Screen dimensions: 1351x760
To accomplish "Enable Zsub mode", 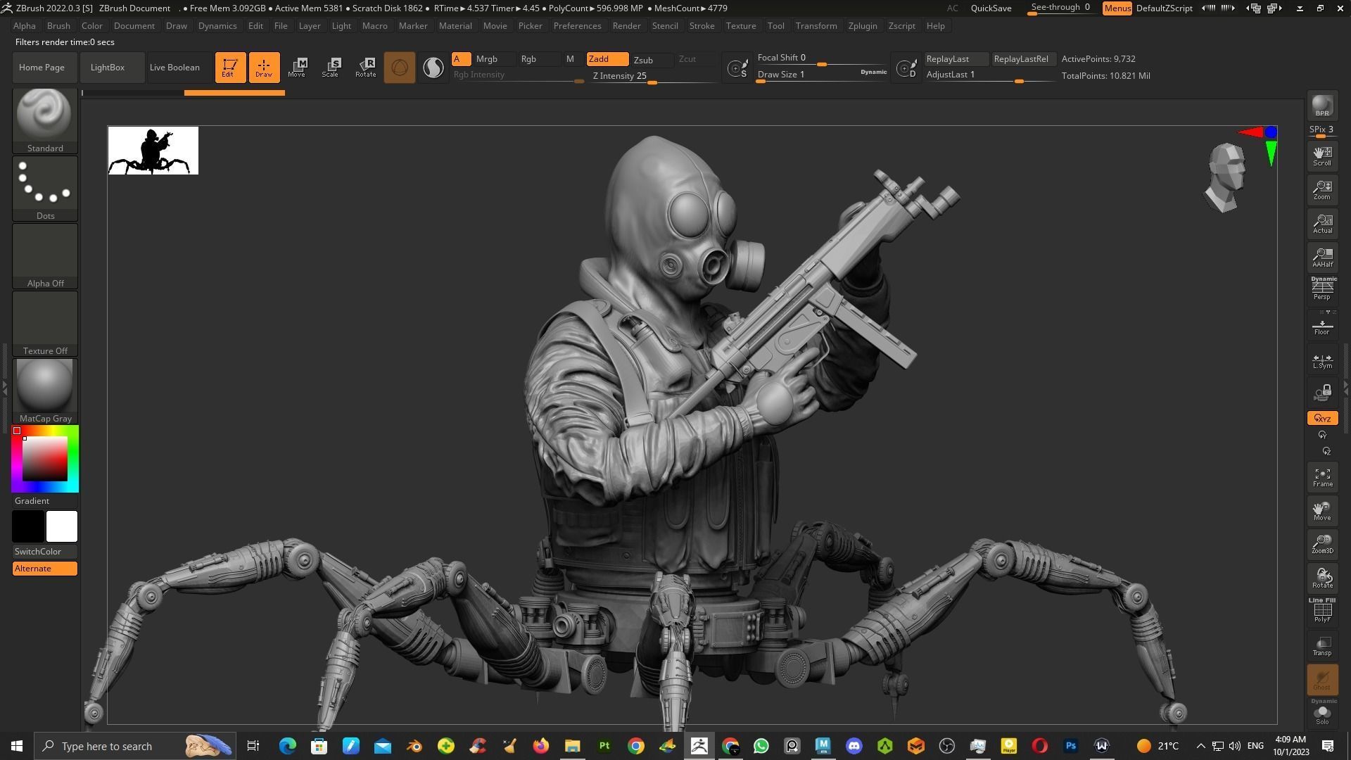I will click(x=651, y=60).
